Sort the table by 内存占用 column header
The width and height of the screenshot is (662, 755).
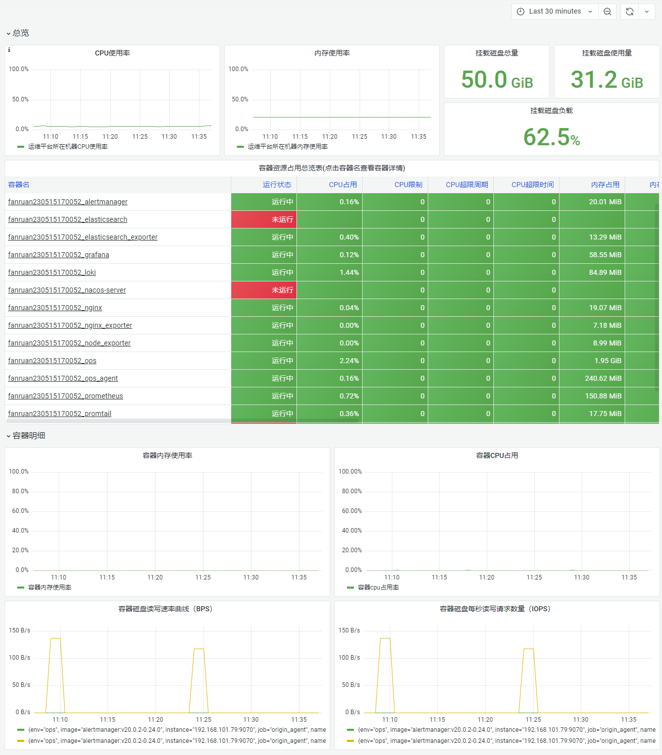[x=605, y=185]
